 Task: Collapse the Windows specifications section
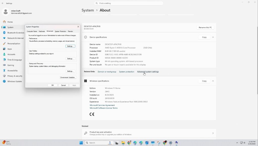click(x=213, y=81)
